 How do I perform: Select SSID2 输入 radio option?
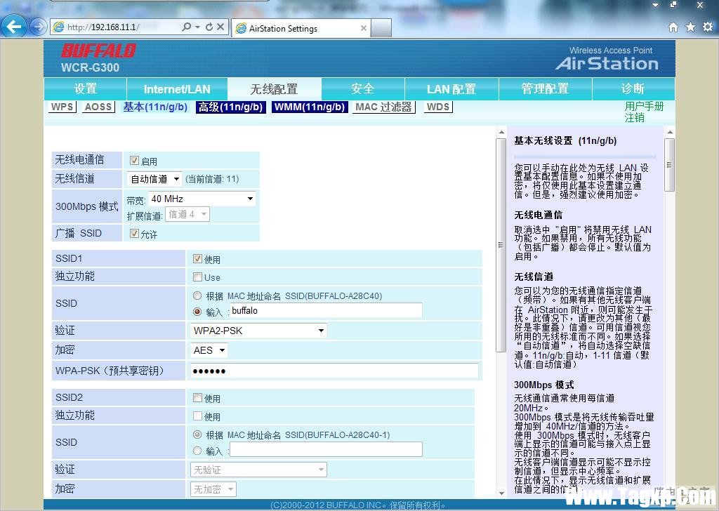(x=197, y=451)
